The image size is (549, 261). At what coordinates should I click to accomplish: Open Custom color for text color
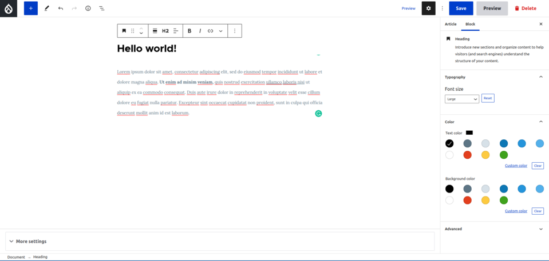516,166
